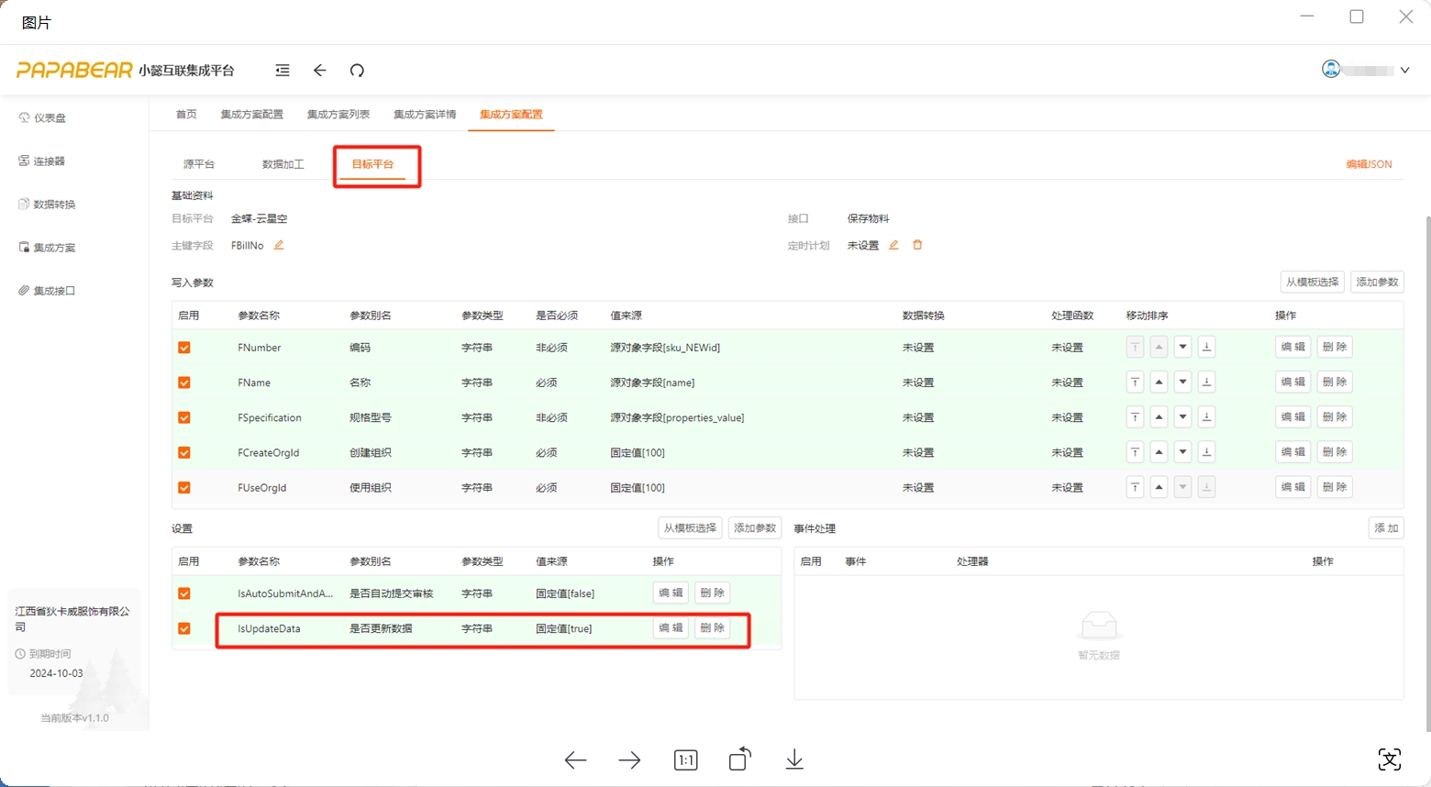Open the 集成方案列表 tab
1431x787 pixels.
pyautogui.click(x=338, y=115)
